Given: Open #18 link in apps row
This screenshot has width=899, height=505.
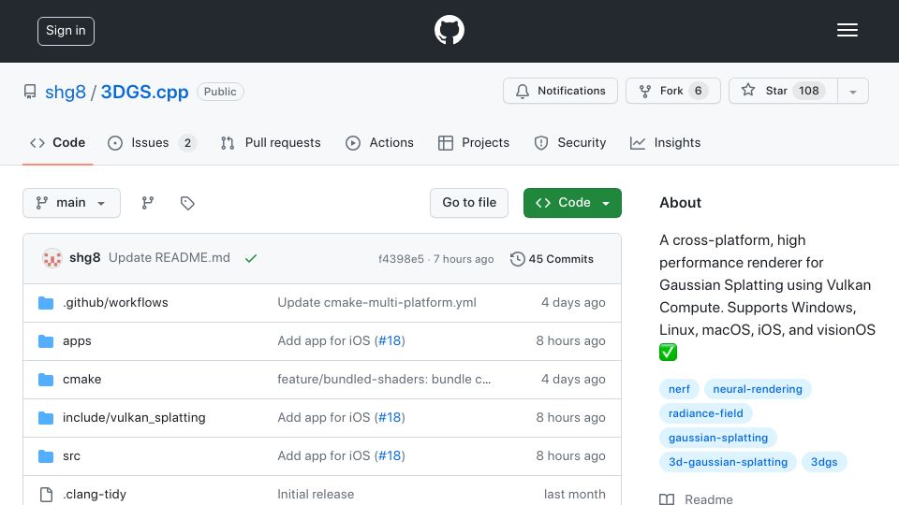Looking at the screenshot, I should coord(390,340).
